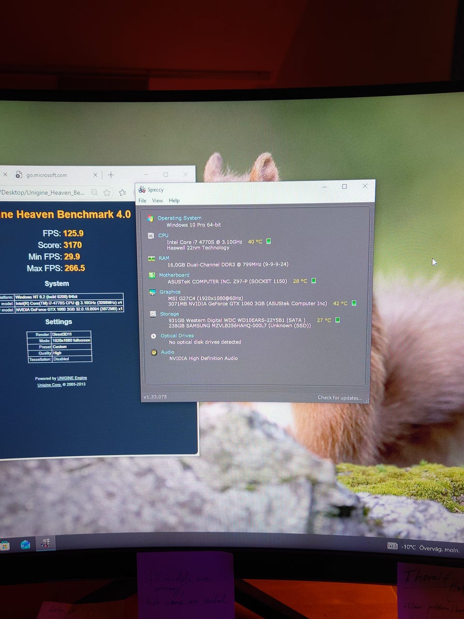Select the Storage drive icon
Screen dimensions: 464x619
[153, 314]
